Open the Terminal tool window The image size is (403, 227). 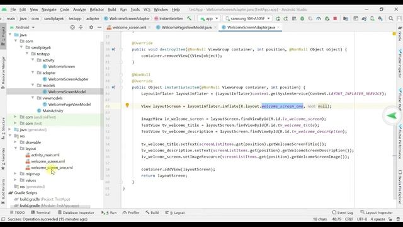point(40,212)
